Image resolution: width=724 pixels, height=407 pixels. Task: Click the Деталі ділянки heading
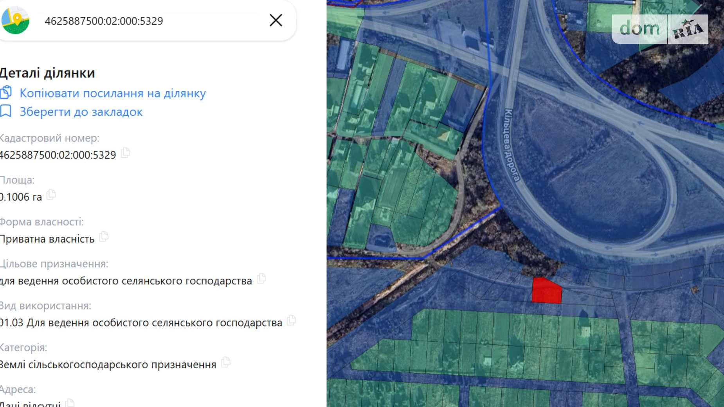pos(47,73)
